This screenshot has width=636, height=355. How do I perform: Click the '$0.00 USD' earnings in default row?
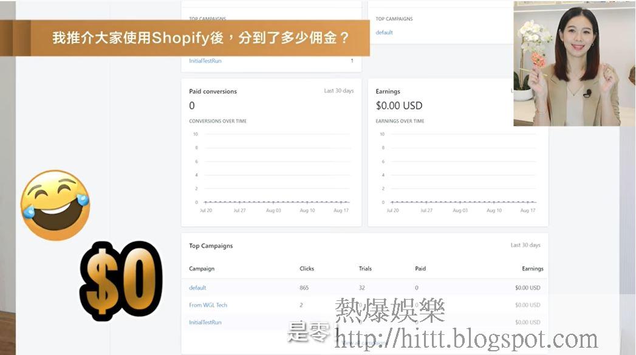coord(528,288)
